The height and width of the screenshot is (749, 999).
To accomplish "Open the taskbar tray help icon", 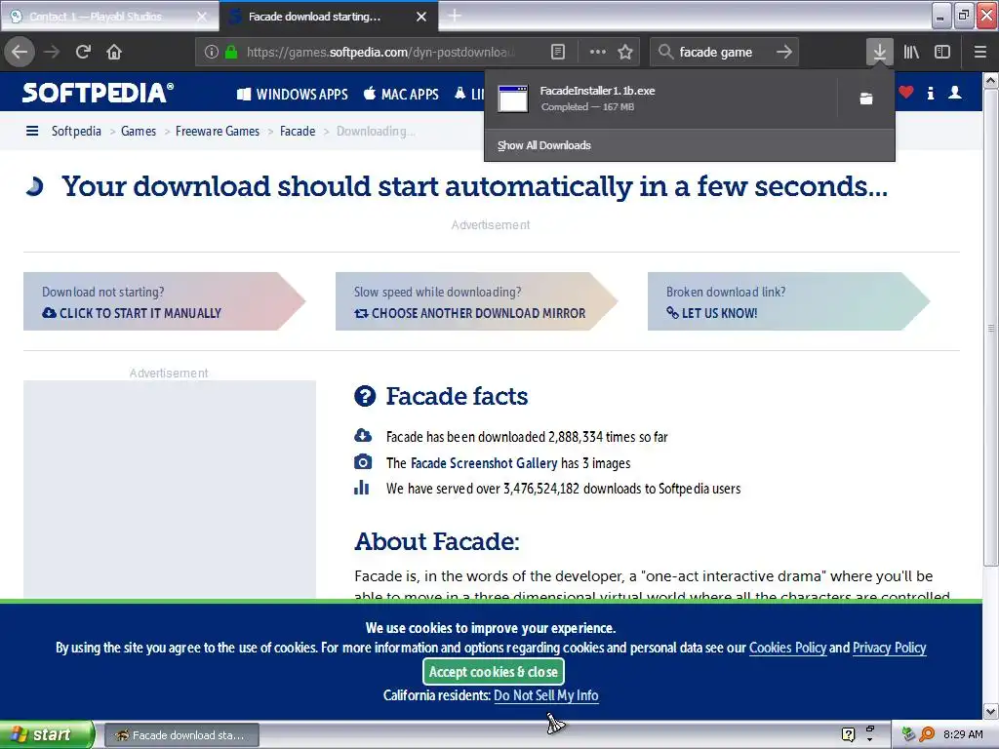I will pyautogui.click(x=848, y=734).
